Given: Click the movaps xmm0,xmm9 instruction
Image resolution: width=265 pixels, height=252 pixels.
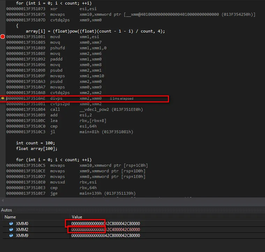Looking at the screenshot, I should point(54,87).
